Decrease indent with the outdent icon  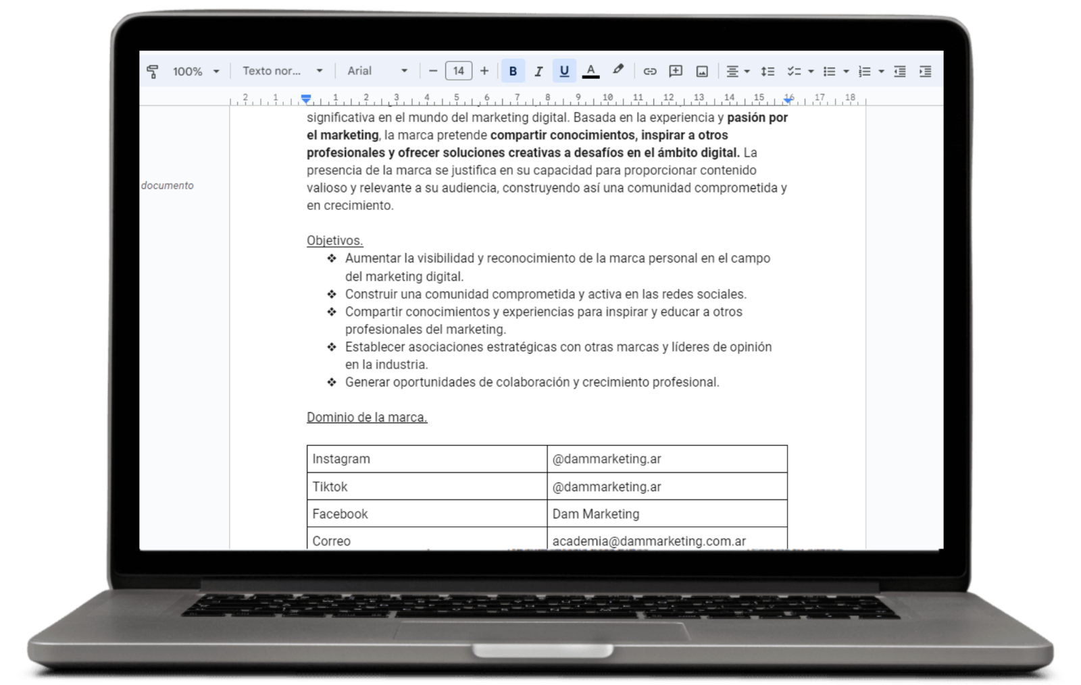tap(900, 71)
